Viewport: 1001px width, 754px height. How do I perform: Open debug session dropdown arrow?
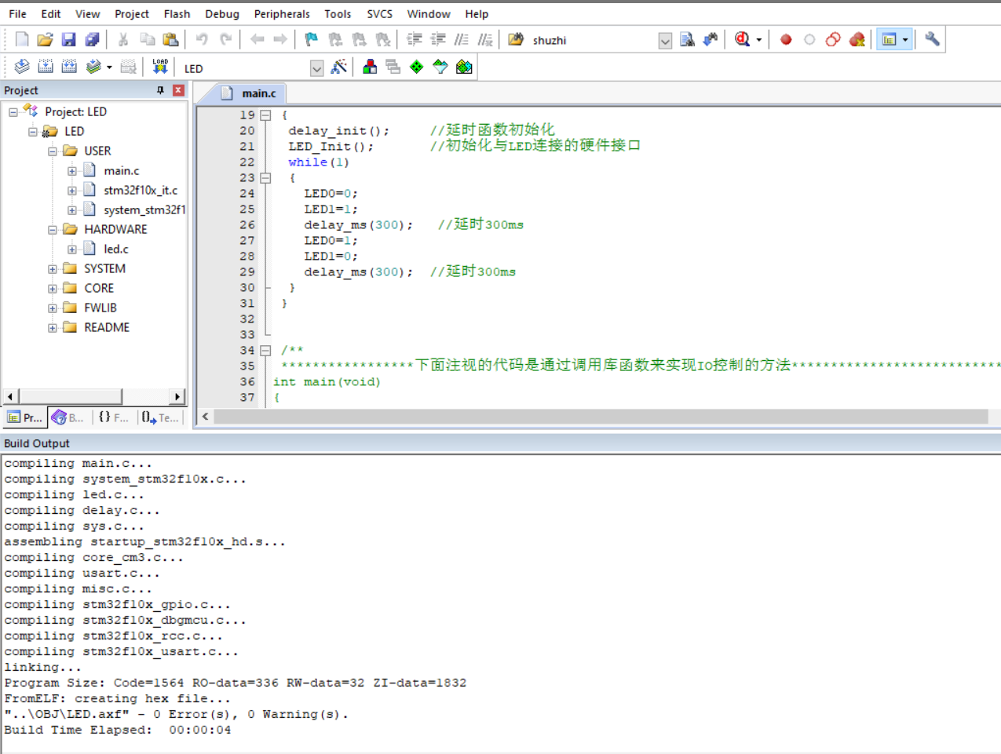point(759,39)
